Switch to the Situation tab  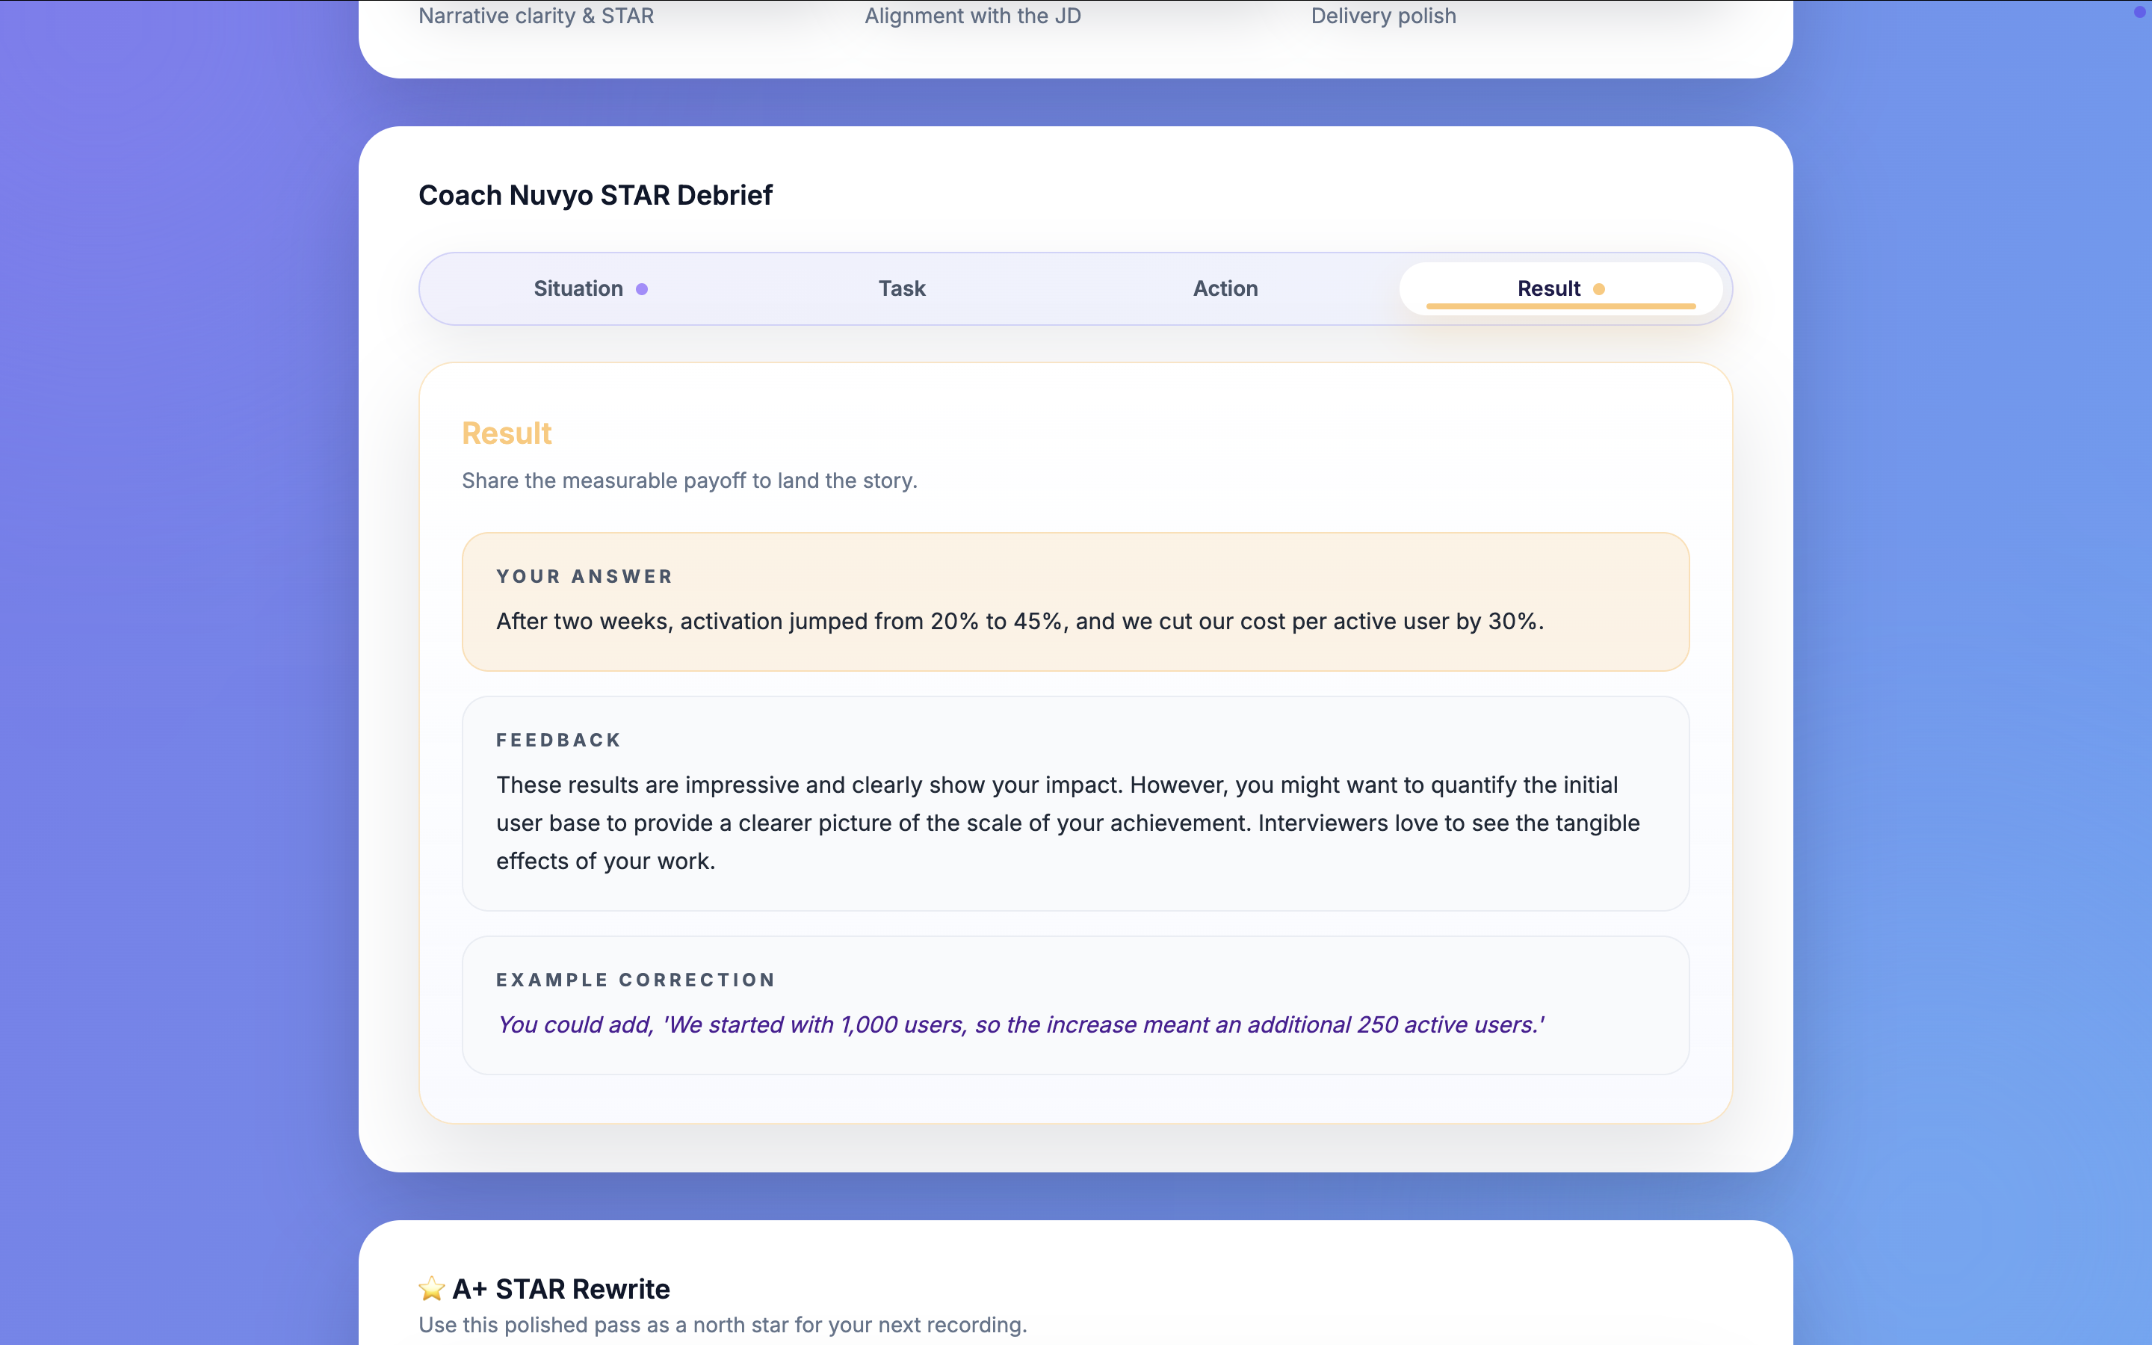pyautogui.click(x=578, y=288)
